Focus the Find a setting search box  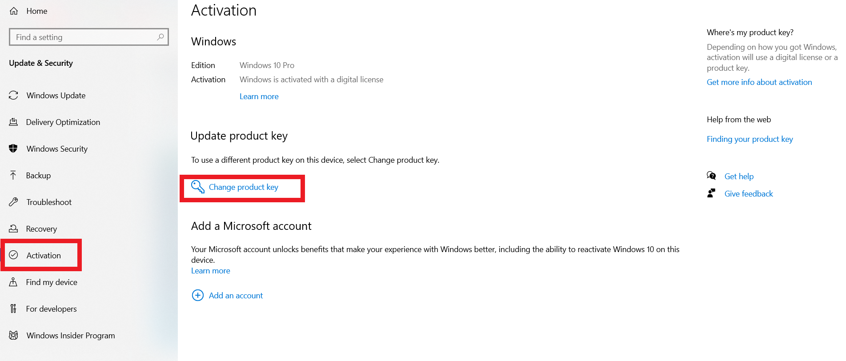pyautogui.click(x=89, y=37)
